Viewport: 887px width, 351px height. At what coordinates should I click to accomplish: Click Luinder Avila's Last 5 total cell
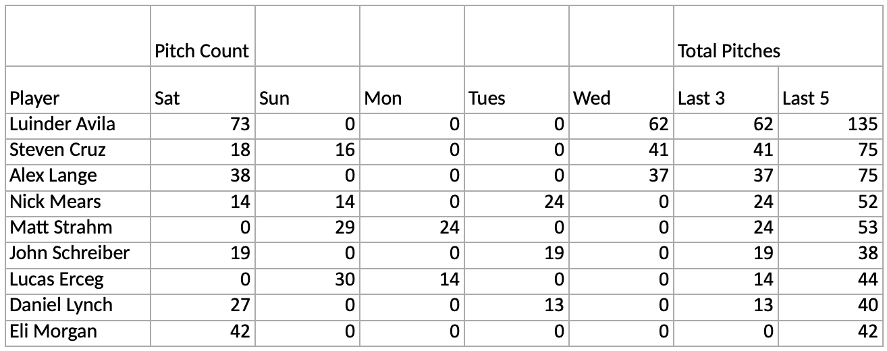pyautogui.click(x=830, y=125)
